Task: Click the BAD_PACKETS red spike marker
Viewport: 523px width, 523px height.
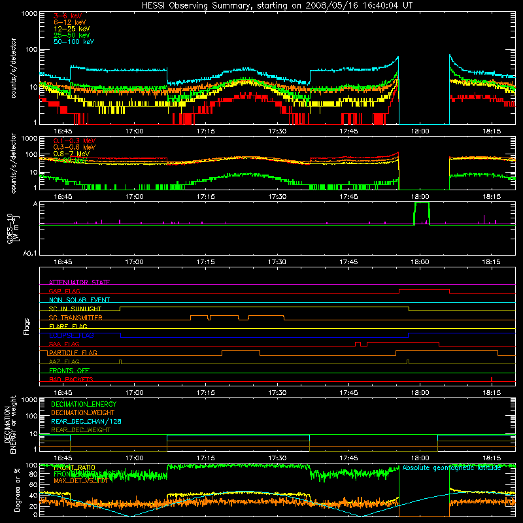Action: pyautogui.click(x=492, y=379)
